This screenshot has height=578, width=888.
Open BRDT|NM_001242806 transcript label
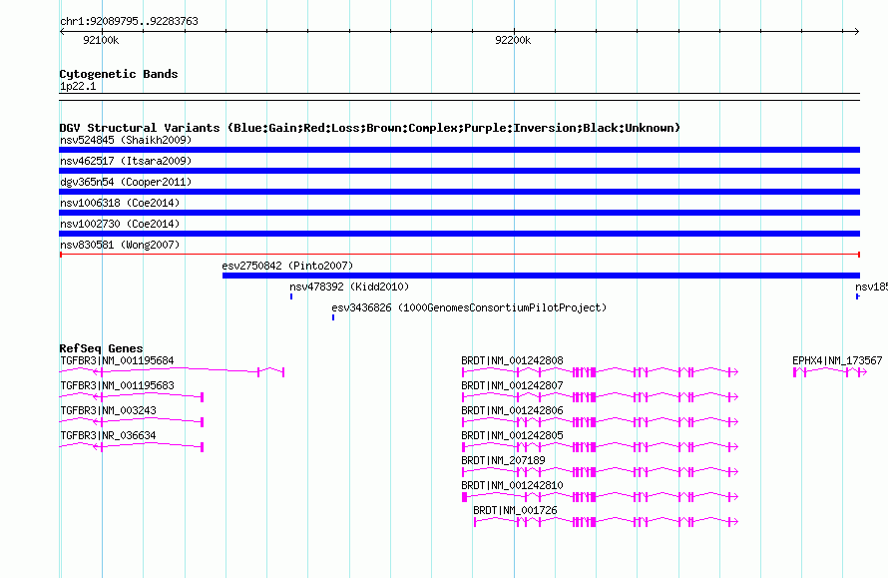coord(512,410)
